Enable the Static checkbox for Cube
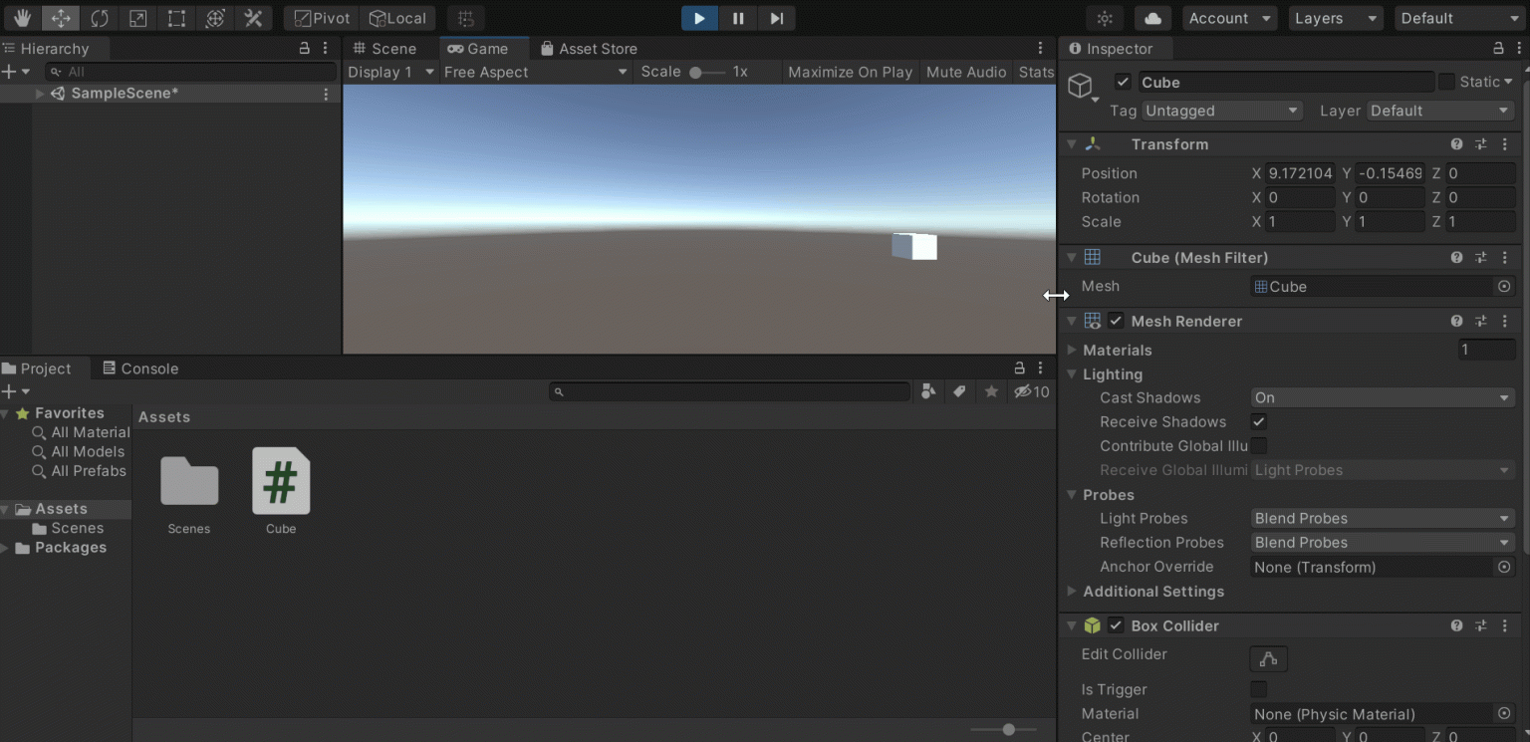The height and width of the screenshot is (742, 1530). click(1446, 82)
